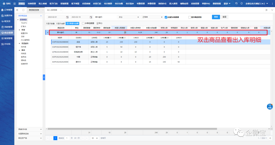Click the 导出 export icon button

99,23
